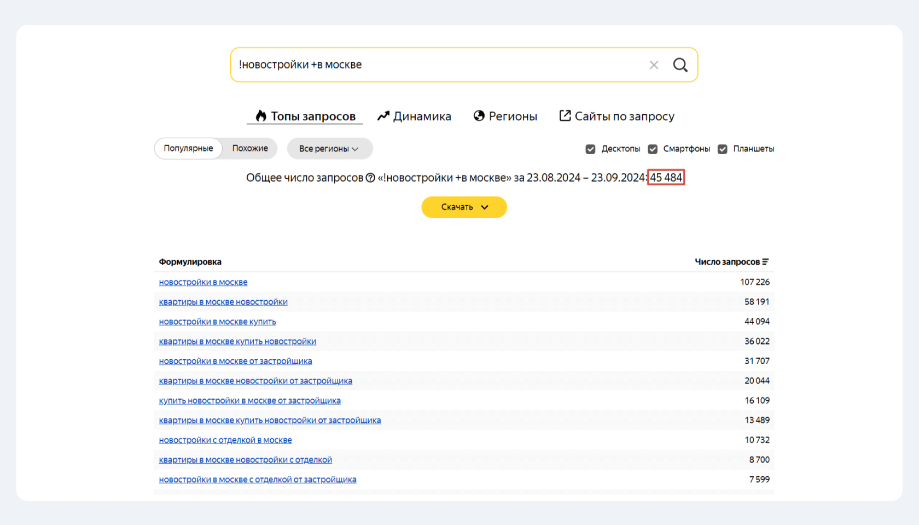The width and height of the screenshot is (919, 525).
Task: Open the новостройки в москве query link
Action: click(203, 282)
